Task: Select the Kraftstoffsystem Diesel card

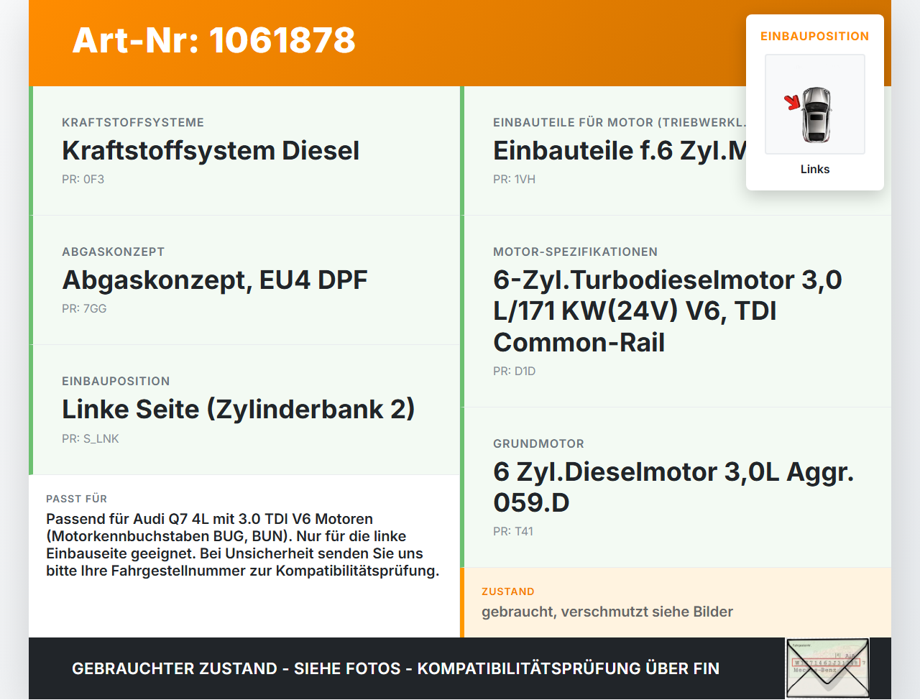Action: click(x=244, y=151)
